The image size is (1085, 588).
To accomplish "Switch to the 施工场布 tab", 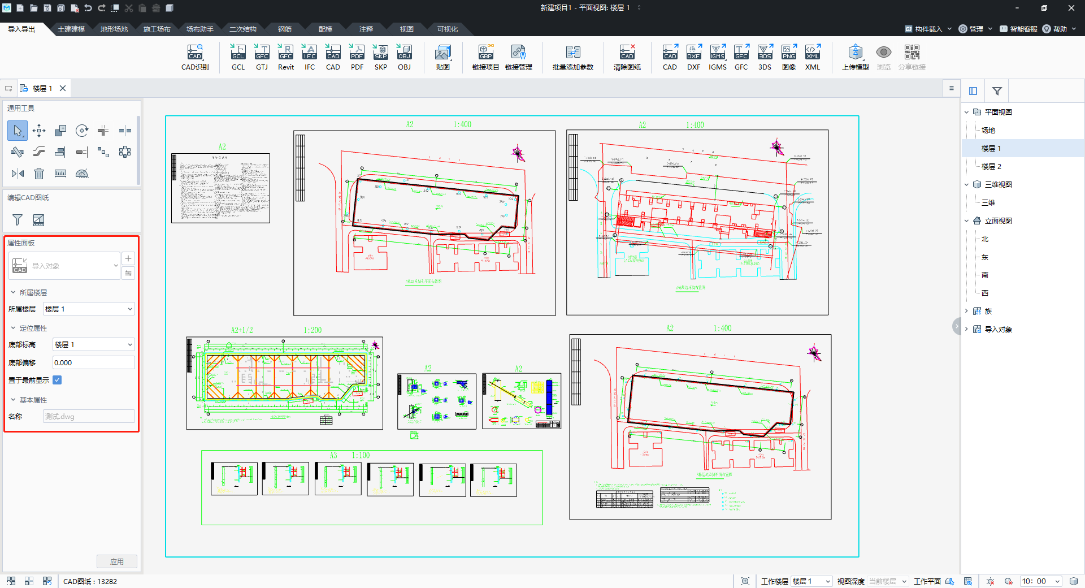I will (x=157, y=29).
